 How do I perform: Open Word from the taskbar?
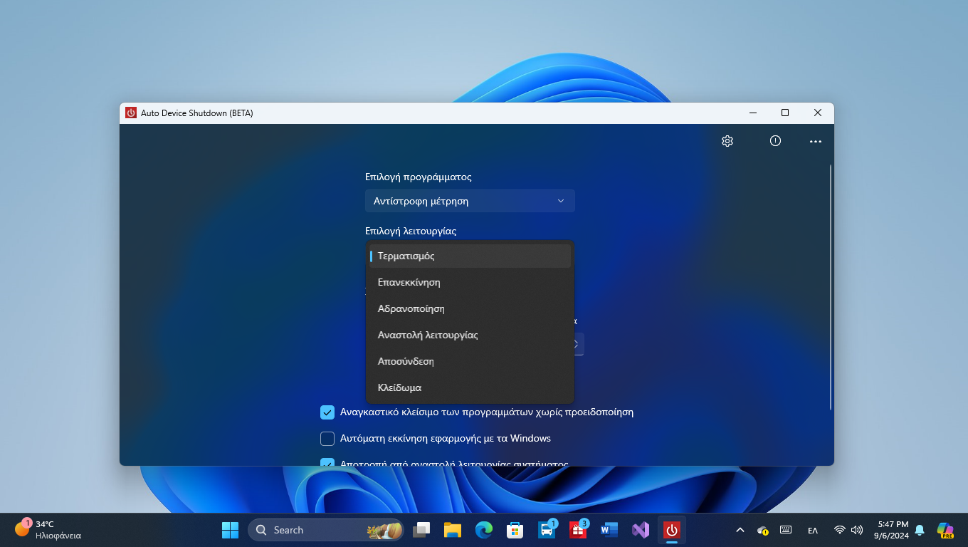point(609,530)
